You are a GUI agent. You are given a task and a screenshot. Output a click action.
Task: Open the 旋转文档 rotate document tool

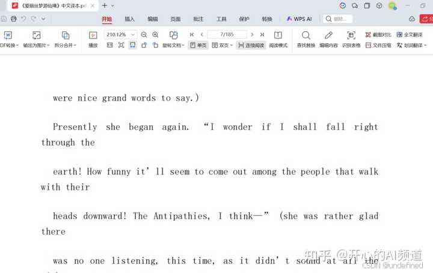pyautogui.click(x=173, y=39)
